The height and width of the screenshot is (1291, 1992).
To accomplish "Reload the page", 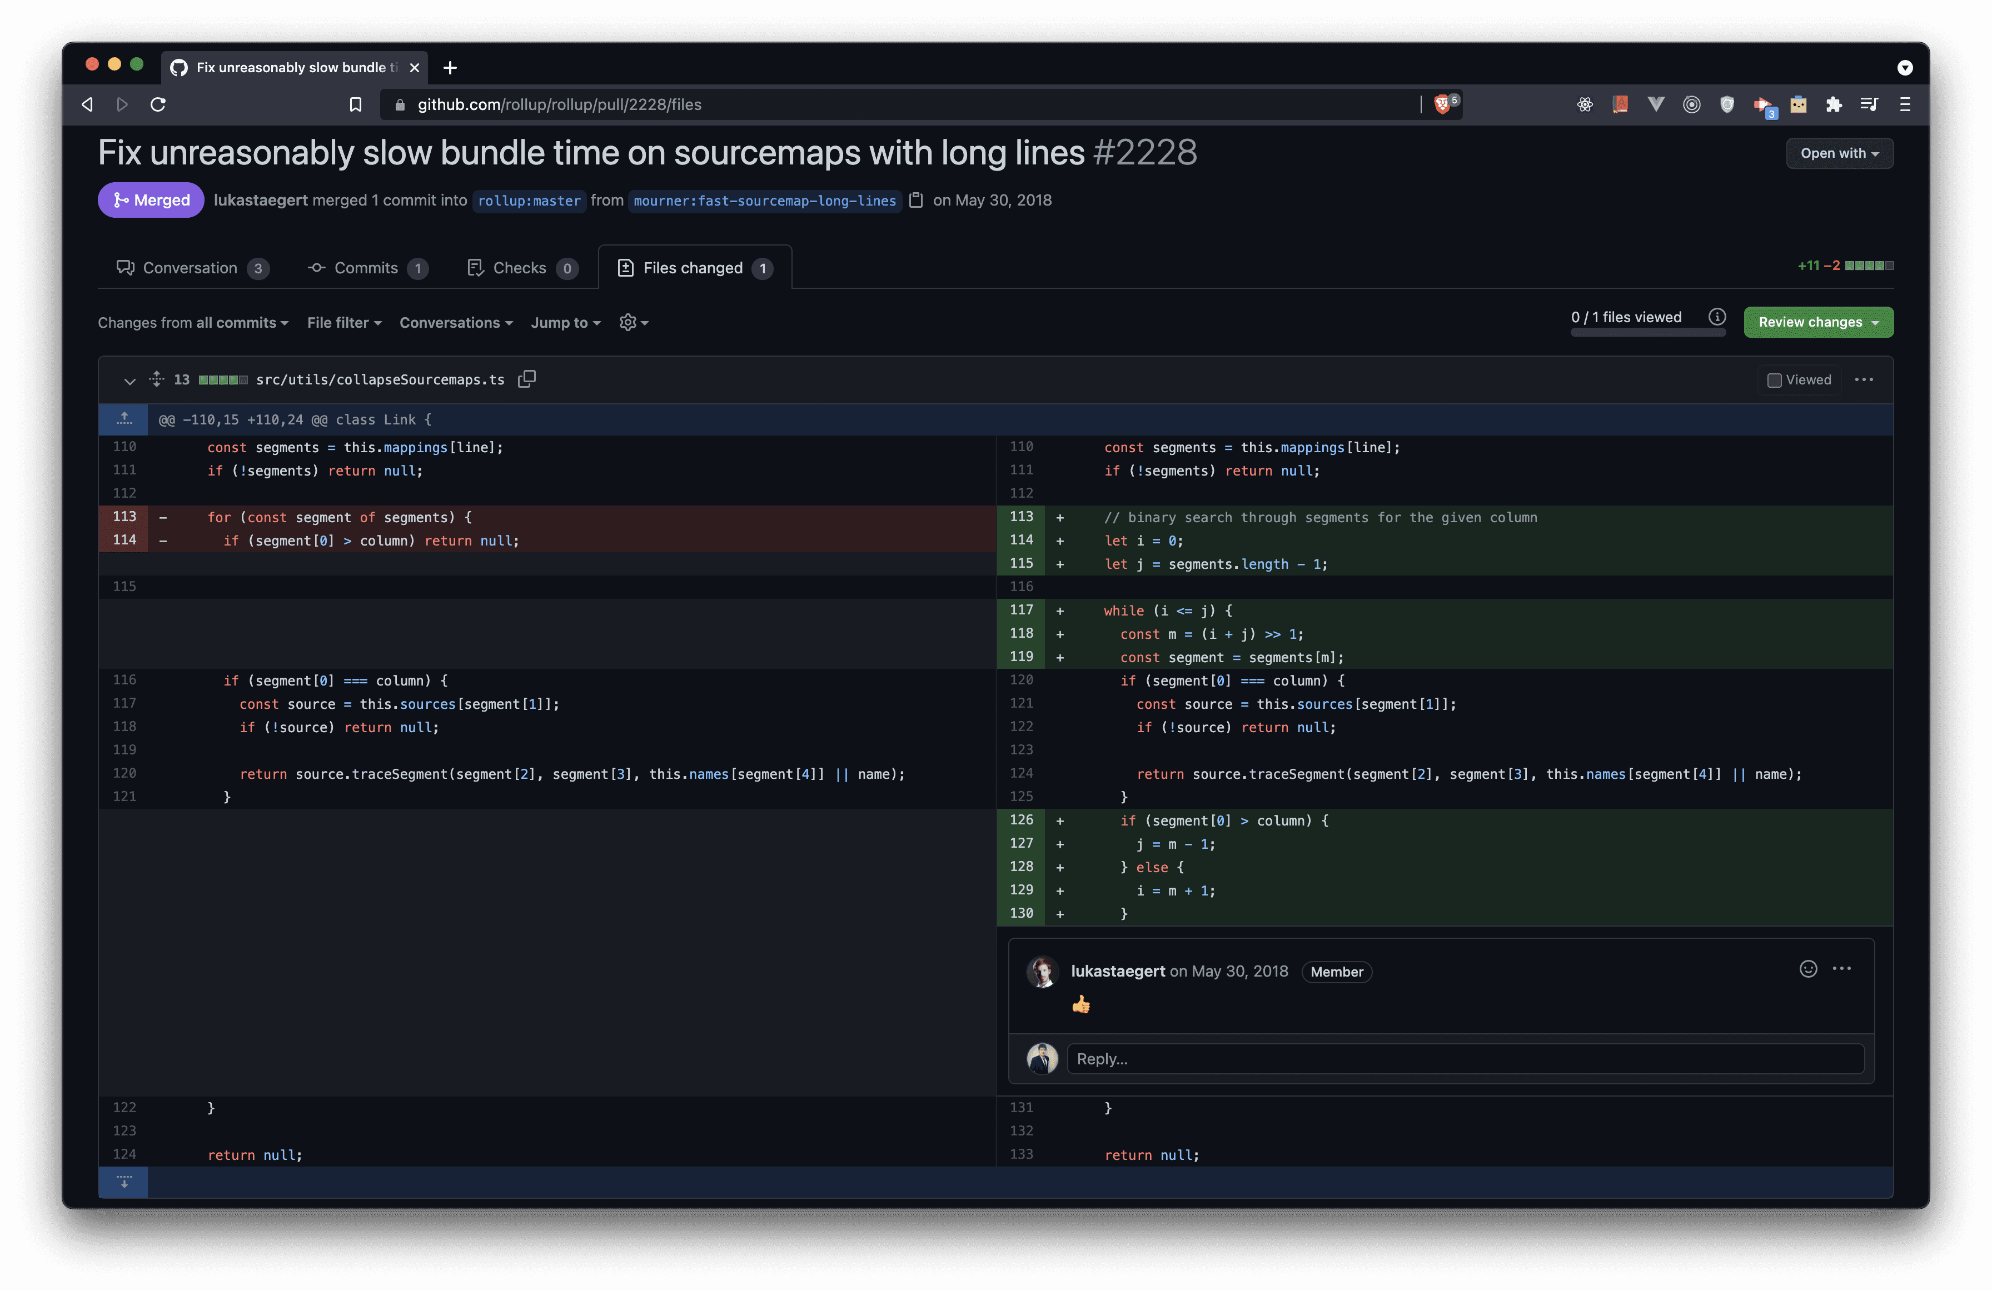I will click(x=158, y=104).
